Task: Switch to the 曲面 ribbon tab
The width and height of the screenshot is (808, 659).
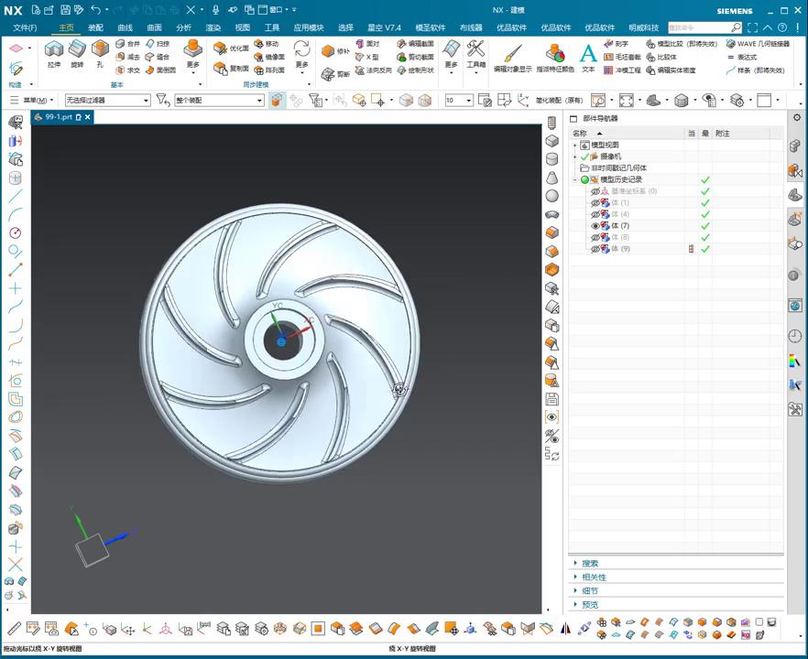Action: 154,27
